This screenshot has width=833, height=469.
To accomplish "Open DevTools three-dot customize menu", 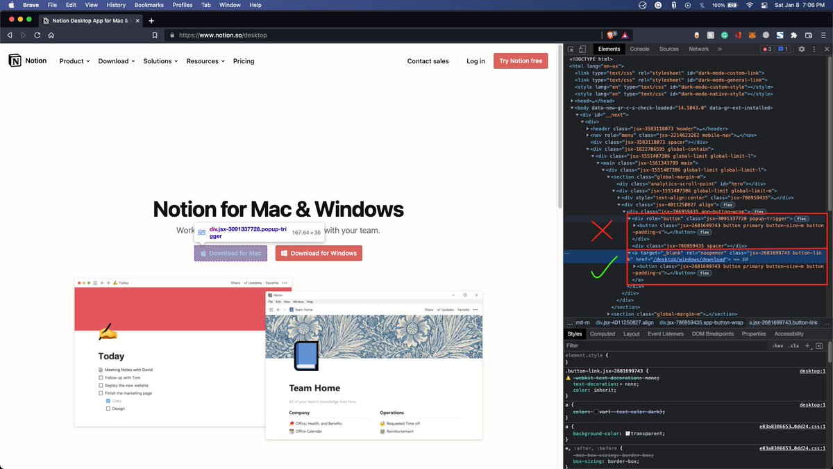I will click(x=814, y=49).
